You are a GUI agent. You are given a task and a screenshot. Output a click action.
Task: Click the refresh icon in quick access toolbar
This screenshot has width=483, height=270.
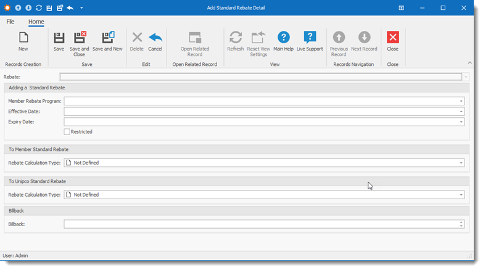coord(38,8)
